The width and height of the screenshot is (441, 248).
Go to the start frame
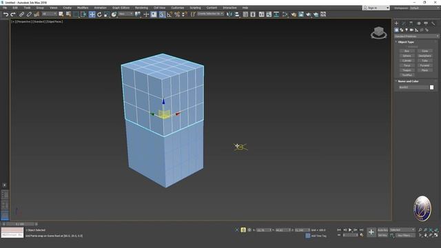point(339,230)
